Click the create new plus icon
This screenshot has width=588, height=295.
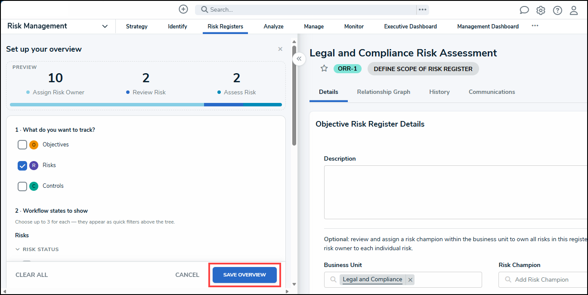pyautogui.click(x=183, y=9)
